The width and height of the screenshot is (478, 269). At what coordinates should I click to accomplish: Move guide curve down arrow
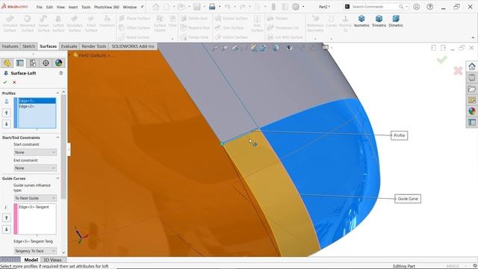[7, 229]
